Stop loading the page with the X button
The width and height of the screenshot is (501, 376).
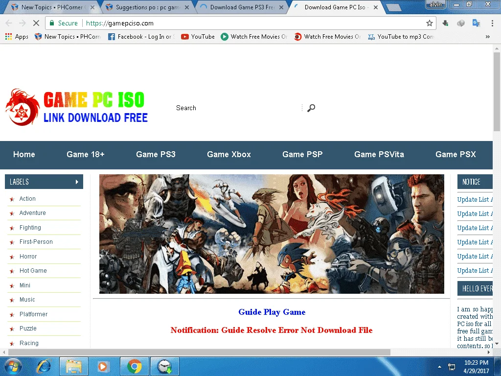[36, 23]
